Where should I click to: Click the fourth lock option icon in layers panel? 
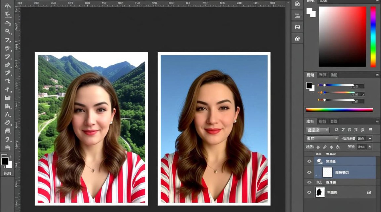pos(338,147)
